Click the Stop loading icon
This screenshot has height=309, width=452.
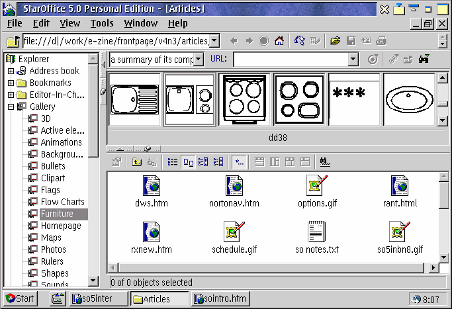coord(263,41)
